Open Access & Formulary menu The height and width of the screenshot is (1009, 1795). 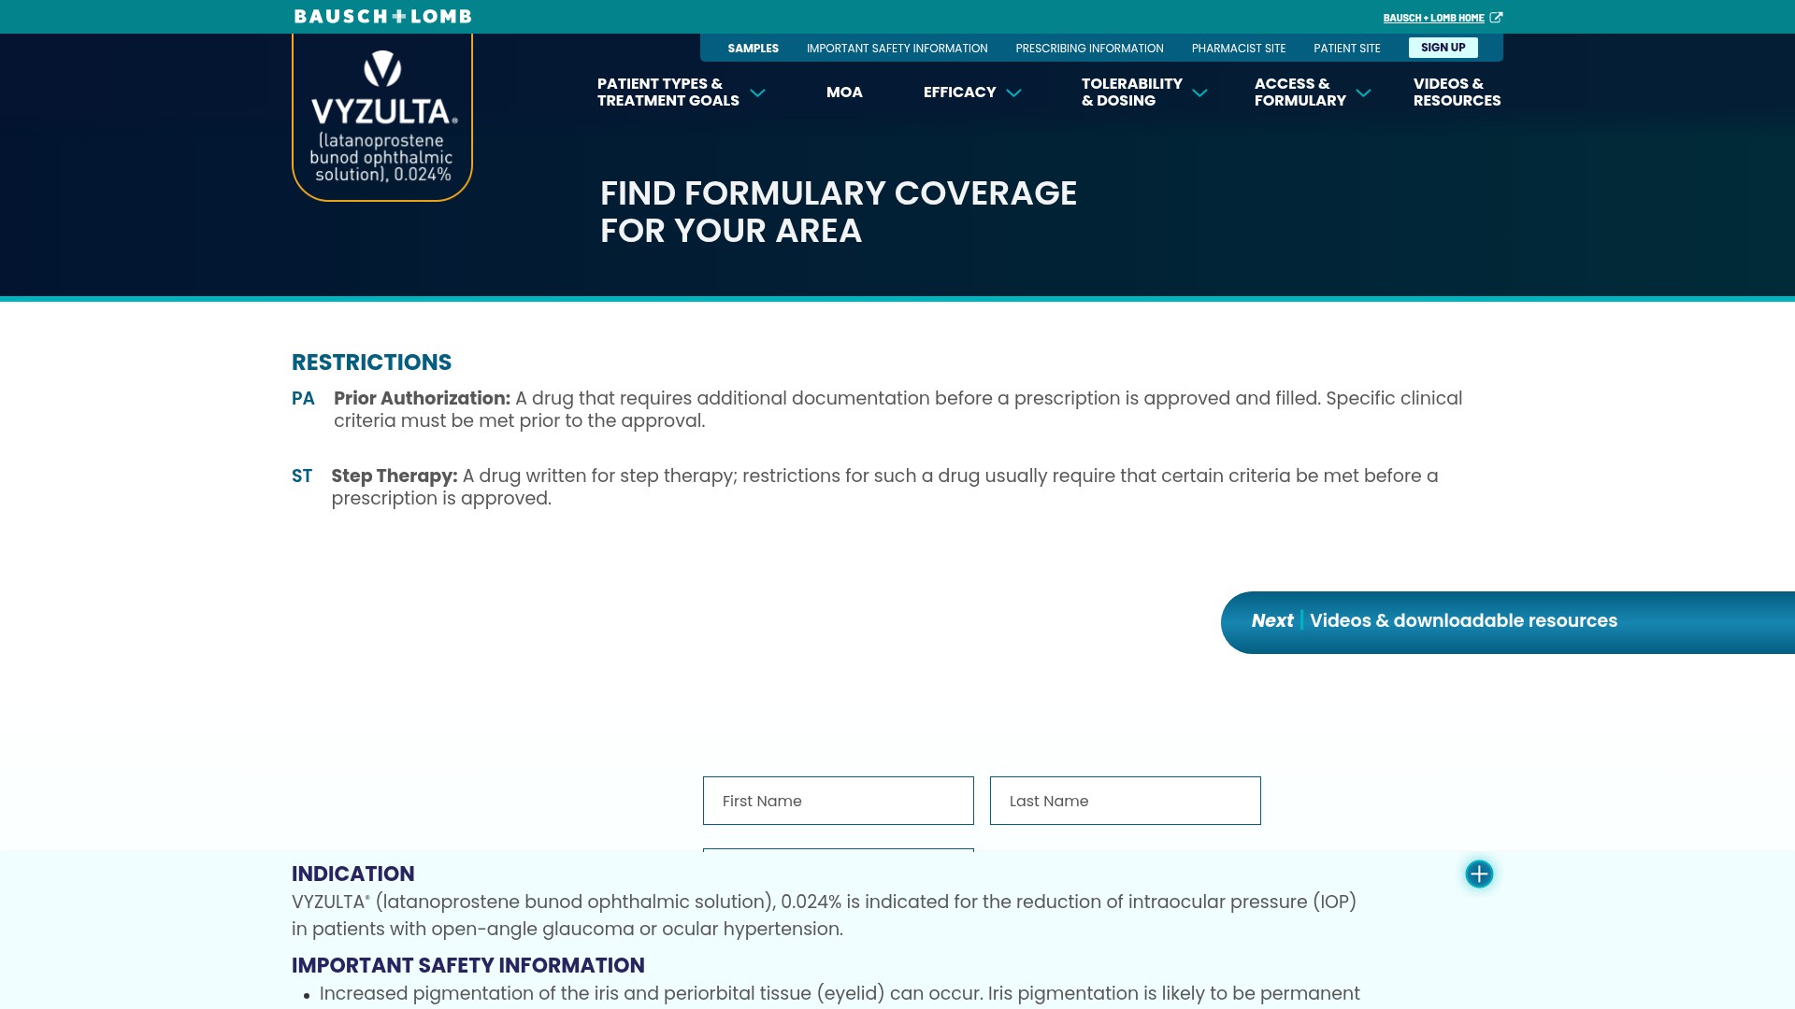[1300, 92]
